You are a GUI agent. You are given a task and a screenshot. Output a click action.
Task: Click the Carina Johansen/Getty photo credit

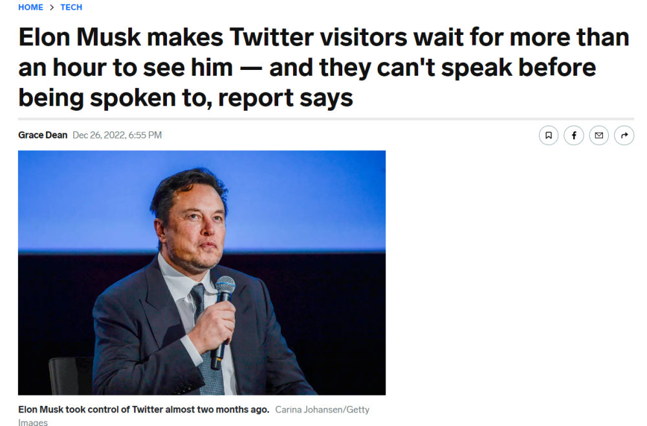[322, 410]
